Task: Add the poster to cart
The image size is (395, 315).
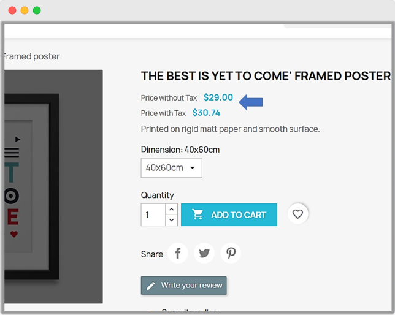Action: point(229,214)
